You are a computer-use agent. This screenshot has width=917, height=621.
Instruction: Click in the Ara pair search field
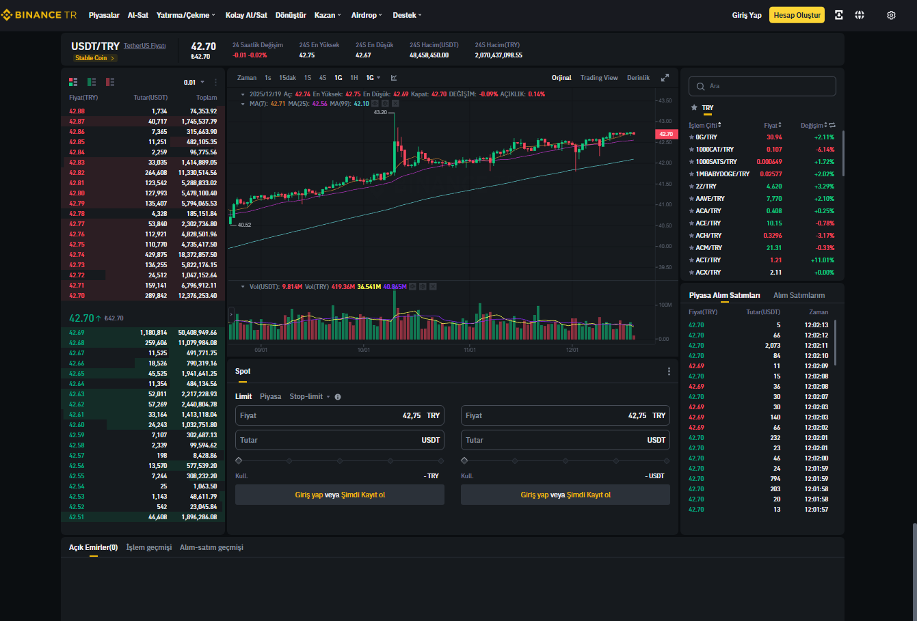(x=762, y=86)
